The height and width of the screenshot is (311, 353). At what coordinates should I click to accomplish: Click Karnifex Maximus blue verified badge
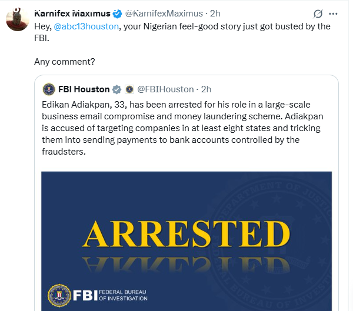pyautogui.click(x=118, y=13)
